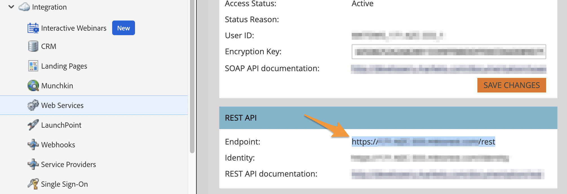Click the Web Services gears icon
This screenshot has width=567, height=194.
click(x=33, y=105)
